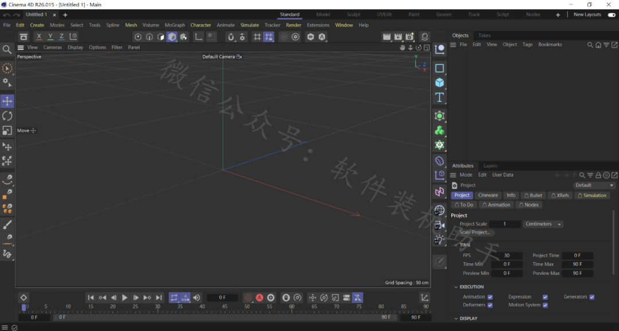Open the Centimeters unit dropdown
619x331 pixels.
pos(543,224)
